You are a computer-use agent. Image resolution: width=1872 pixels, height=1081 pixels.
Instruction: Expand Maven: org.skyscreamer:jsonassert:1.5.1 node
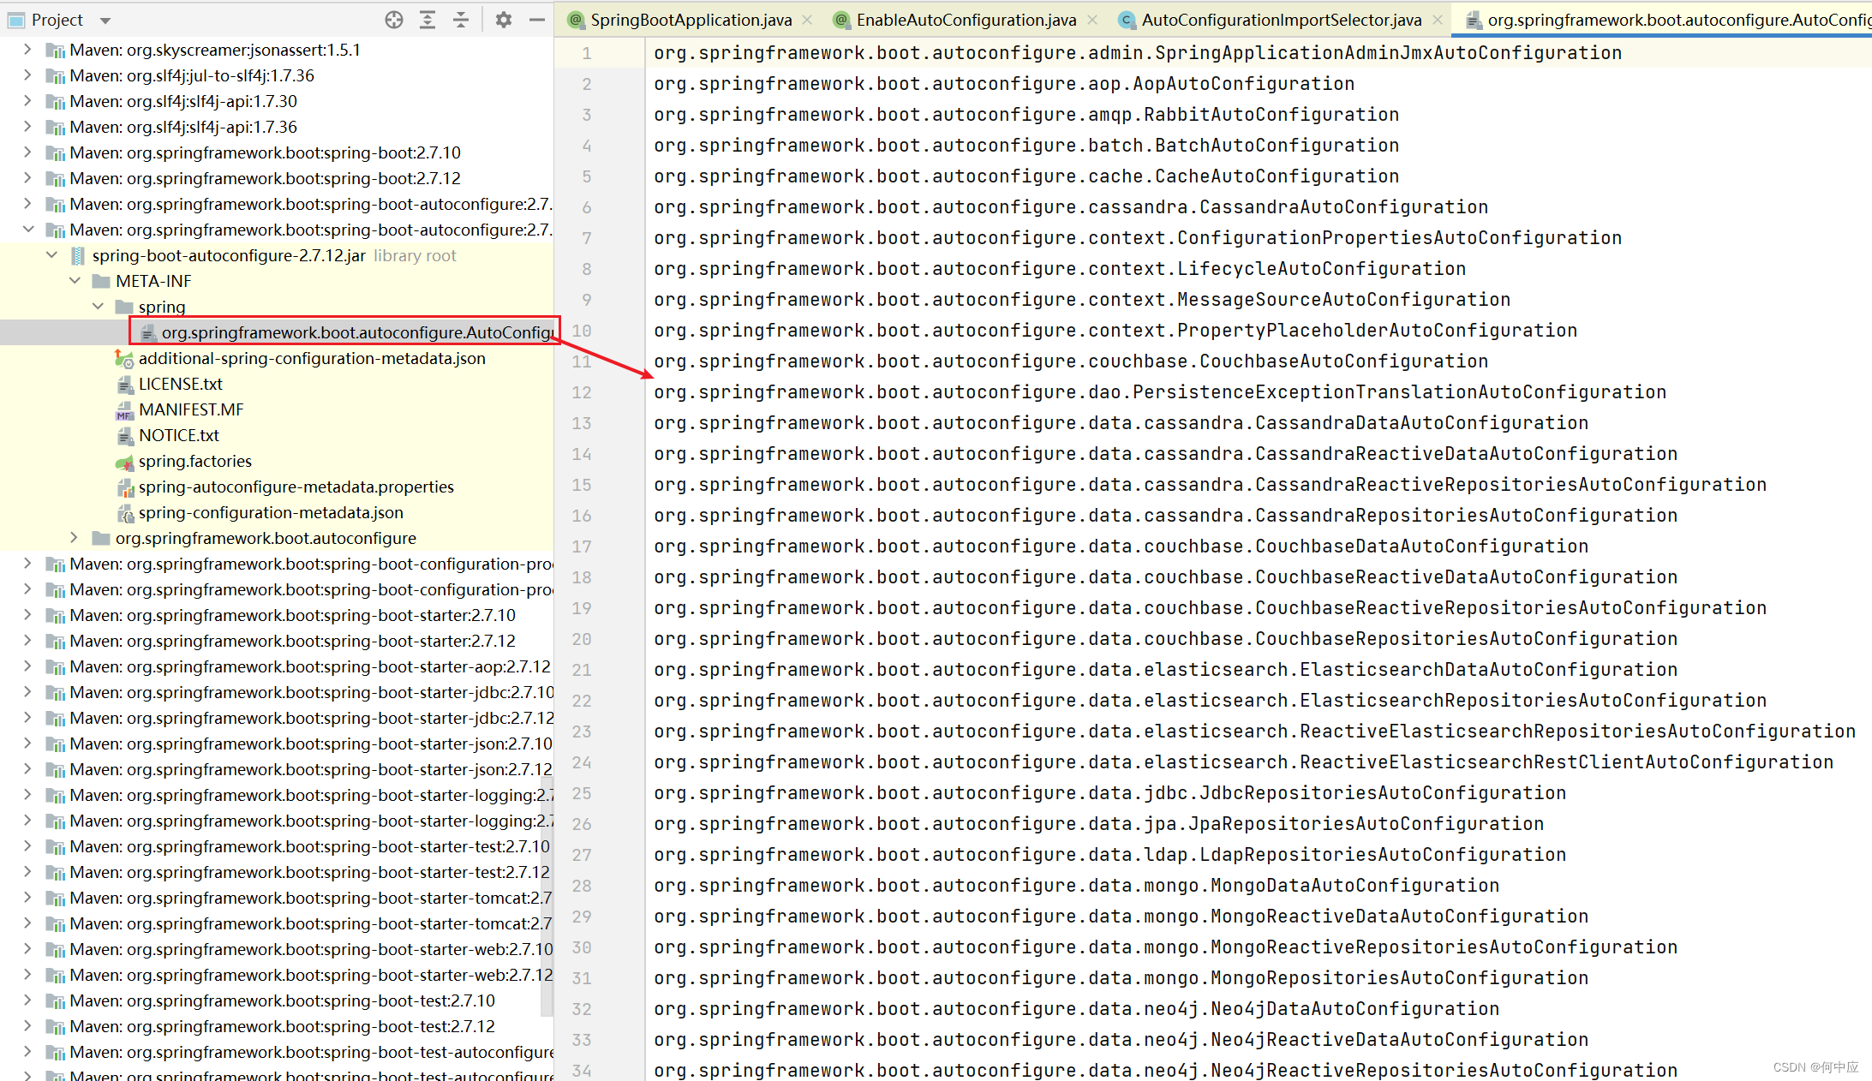(x=27, y=50)
